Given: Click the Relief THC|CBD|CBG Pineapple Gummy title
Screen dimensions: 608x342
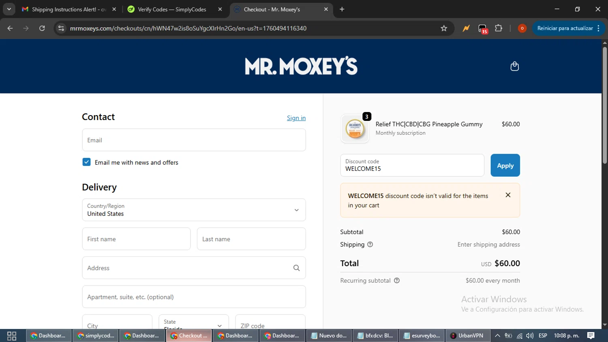Looking at the screenshot, I should (x=429, y=124).
